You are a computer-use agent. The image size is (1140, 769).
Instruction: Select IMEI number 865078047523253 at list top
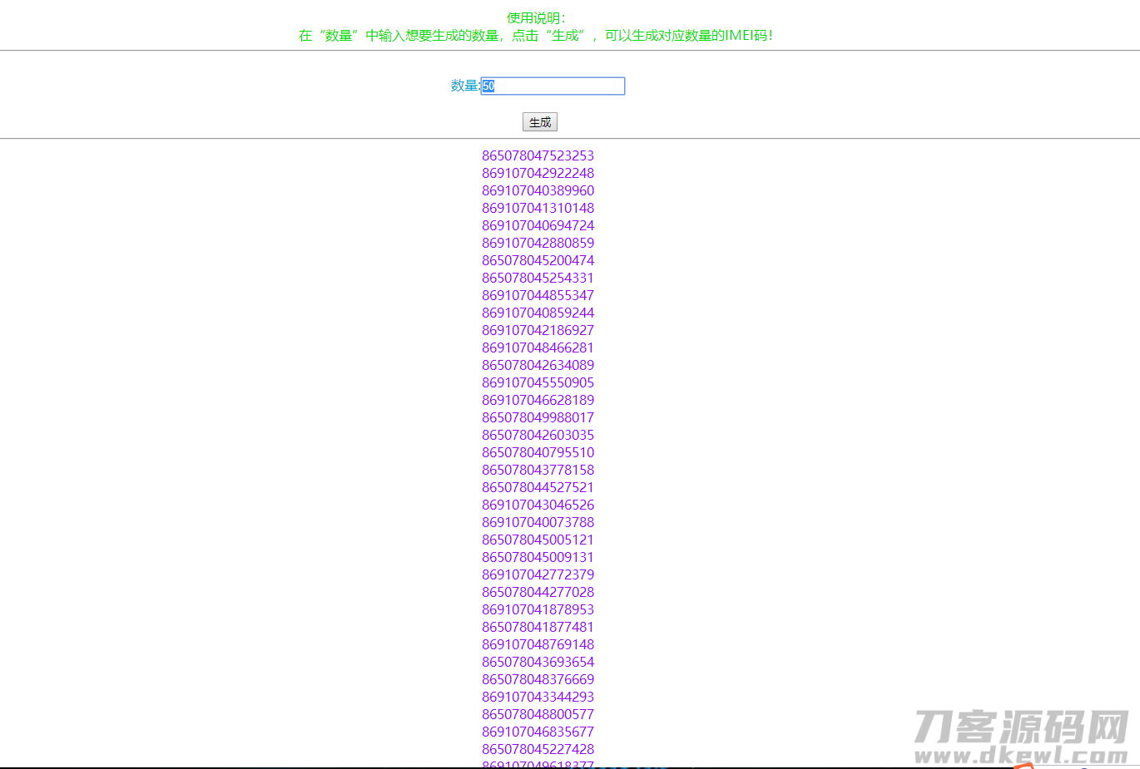coord(538,155)
